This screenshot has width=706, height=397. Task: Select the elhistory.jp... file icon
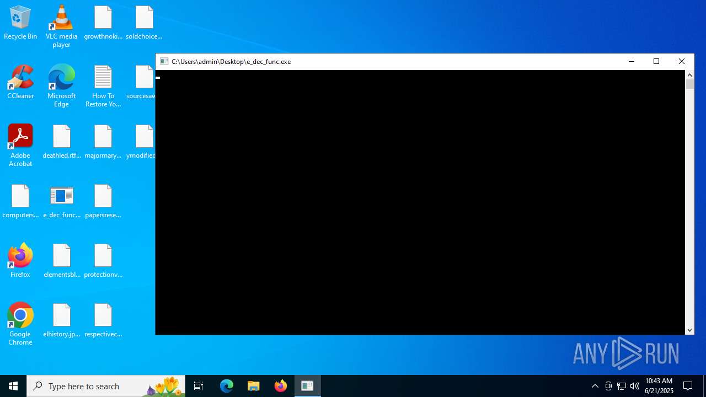click(61, 321)
